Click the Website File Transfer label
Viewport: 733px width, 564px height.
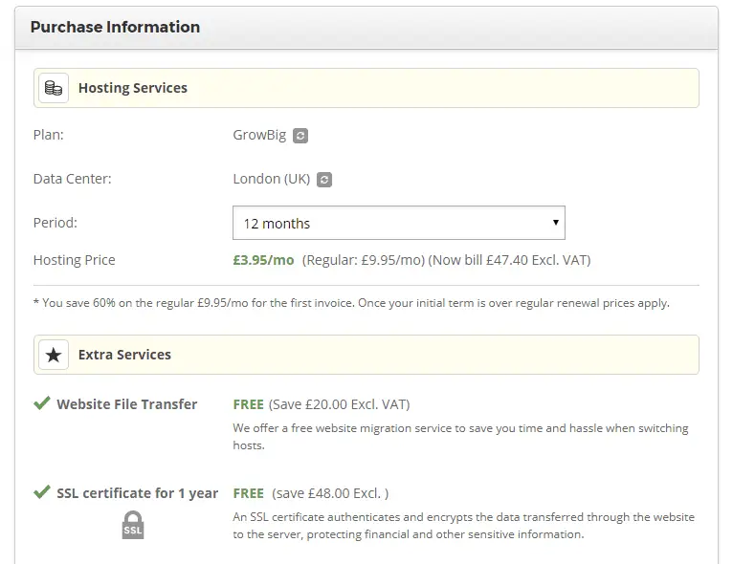pos(127,404)
